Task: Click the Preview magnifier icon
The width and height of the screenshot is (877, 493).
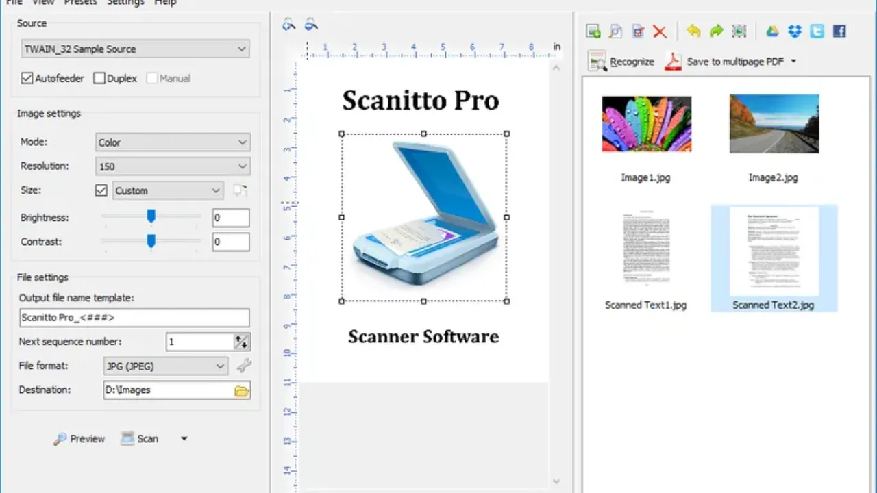Action: [60, 439]
